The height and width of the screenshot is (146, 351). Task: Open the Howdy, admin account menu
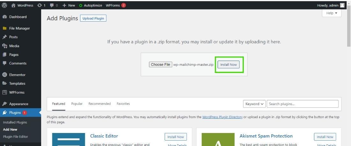[x=331, y=5]
